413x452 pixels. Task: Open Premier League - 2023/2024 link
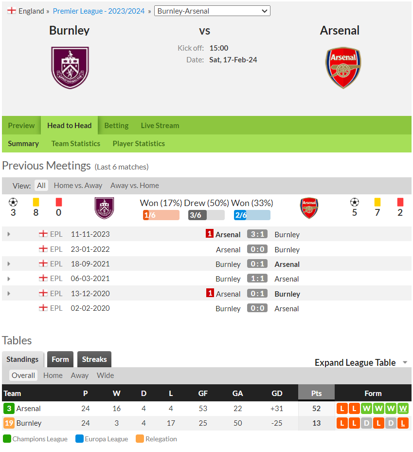(99, 11)
